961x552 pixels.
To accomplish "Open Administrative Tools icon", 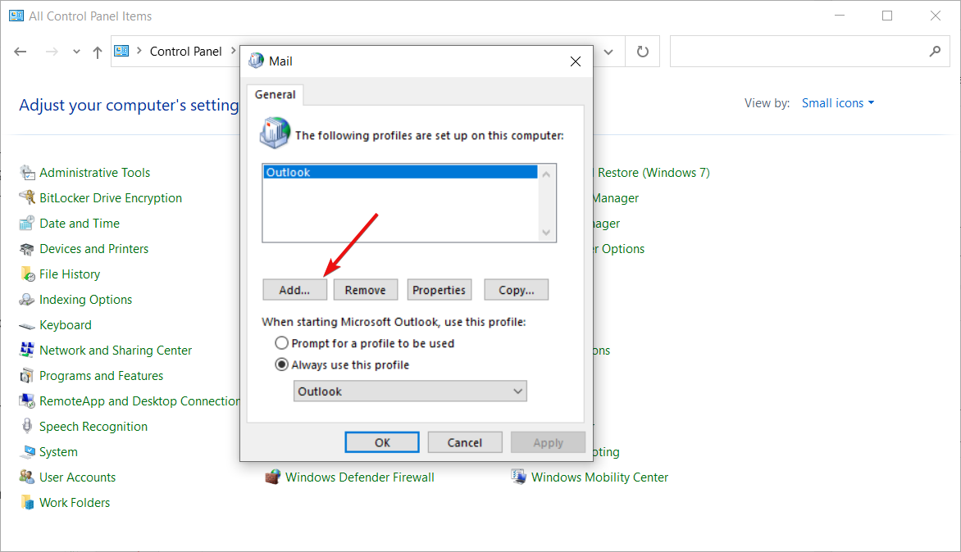I will pos(27,173).
